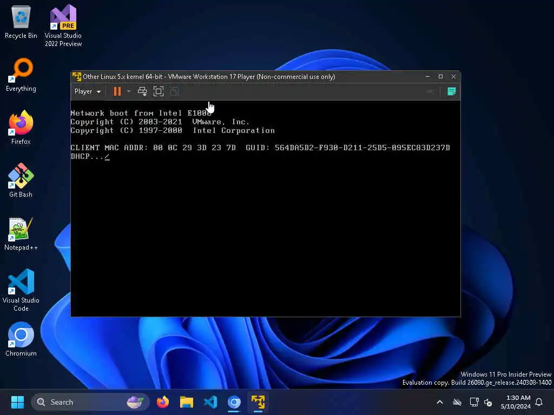Screen dimensions: 554x415
Task: Open File Explorer from the taskbar
Action: (x=187, y=402)
